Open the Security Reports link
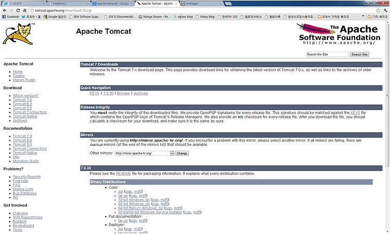390x234 pixels. coord(27,177)
